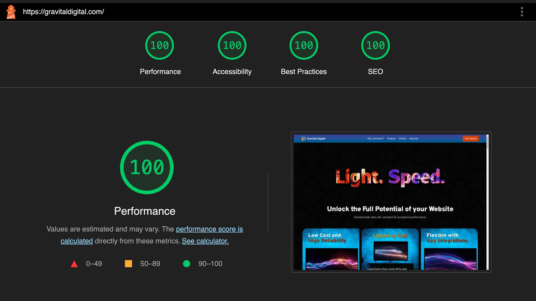The height and width of the screenshot is (301, 536).
Task: Click the Accessibility score gauge
Action: (232, 45)
